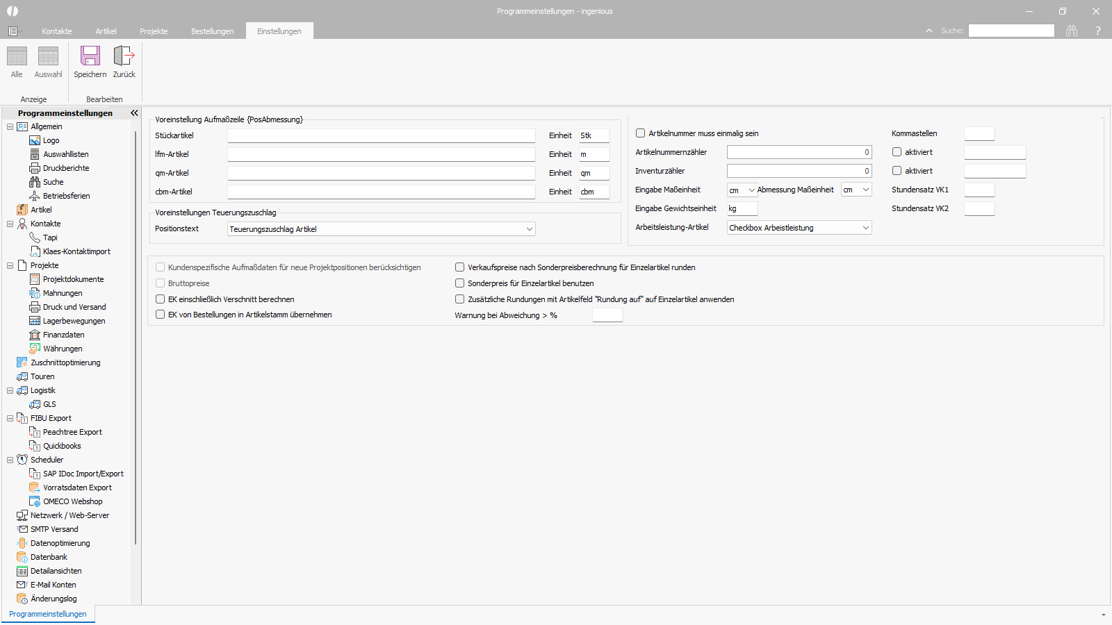
Task: Open the Datenbank settings entry
Action: pyautogui.click(x=49, y=557)
